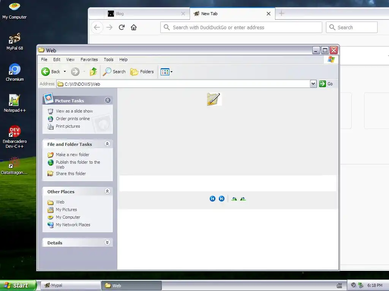Switch to Mypal taskbar button
Viewport: 389px width, 291px height.
pyautogui.click(x=70, y=285)
